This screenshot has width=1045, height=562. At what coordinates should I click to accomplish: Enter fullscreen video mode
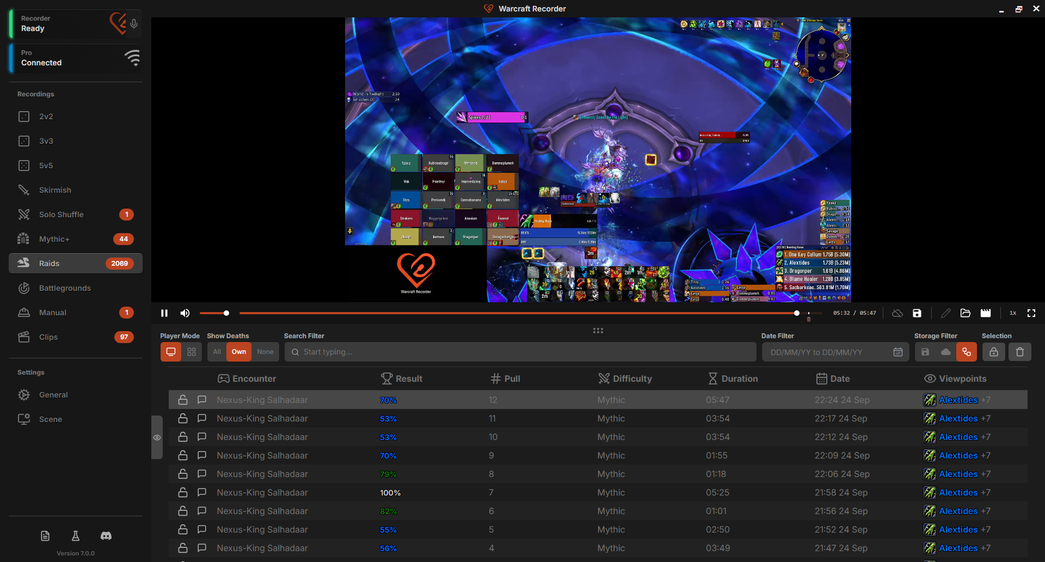coord(1031,313)
